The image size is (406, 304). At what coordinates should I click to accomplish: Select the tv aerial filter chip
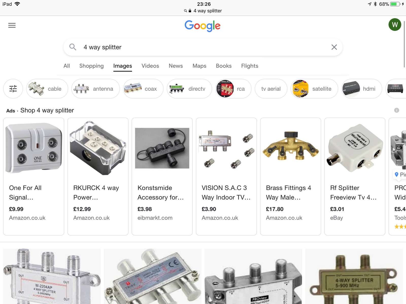point(271,89)
